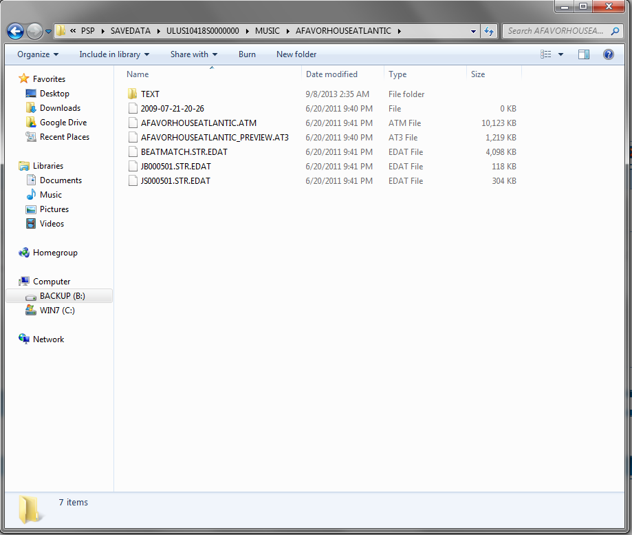
Task: Open Desktop in Favorites
Action: click(54, 94)
